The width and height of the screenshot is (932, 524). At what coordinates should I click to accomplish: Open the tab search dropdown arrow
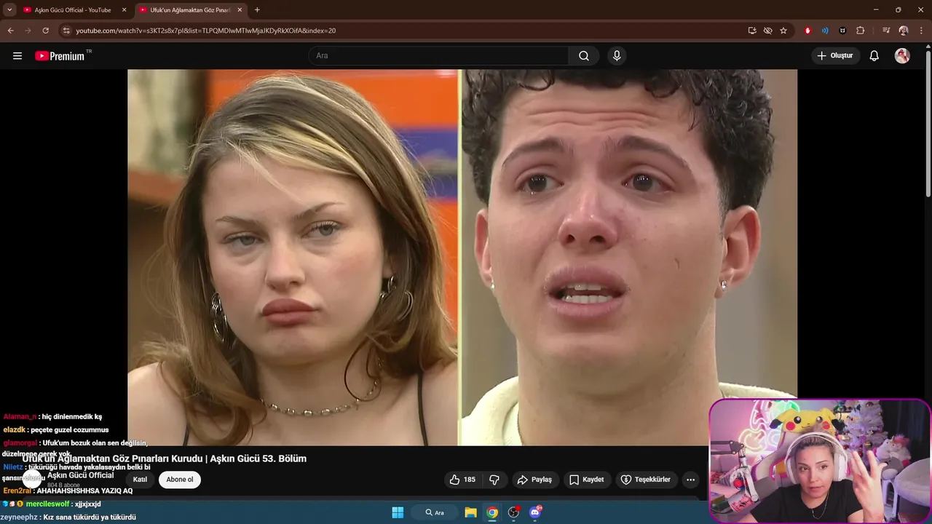coord(9,10)
